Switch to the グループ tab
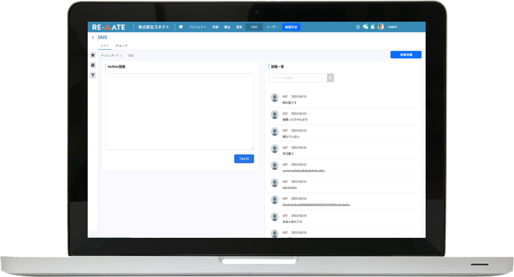The image size is (514, 277). [x=121, y=45]
